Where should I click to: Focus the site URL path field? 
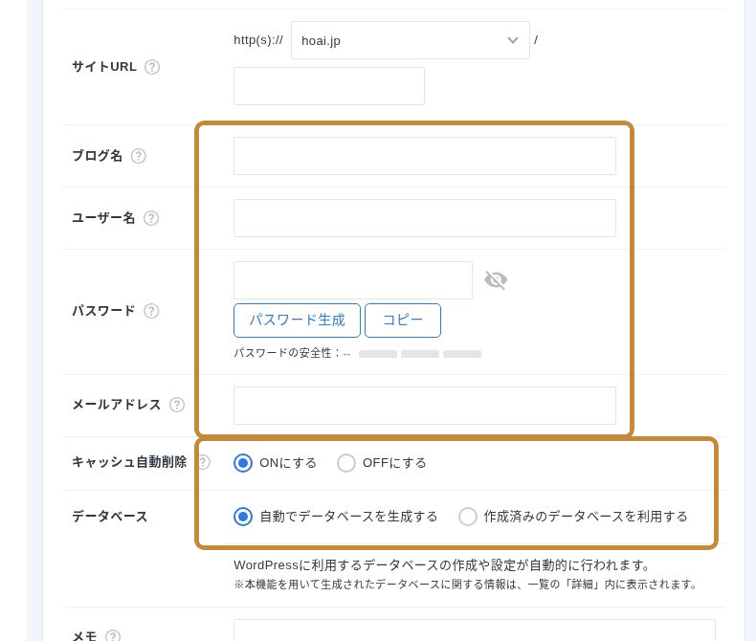coord(329,86)
